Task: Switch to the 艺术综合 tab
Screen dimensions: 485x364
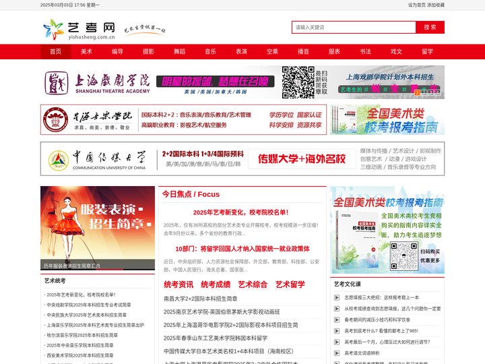Action: [x=253, y=284]
